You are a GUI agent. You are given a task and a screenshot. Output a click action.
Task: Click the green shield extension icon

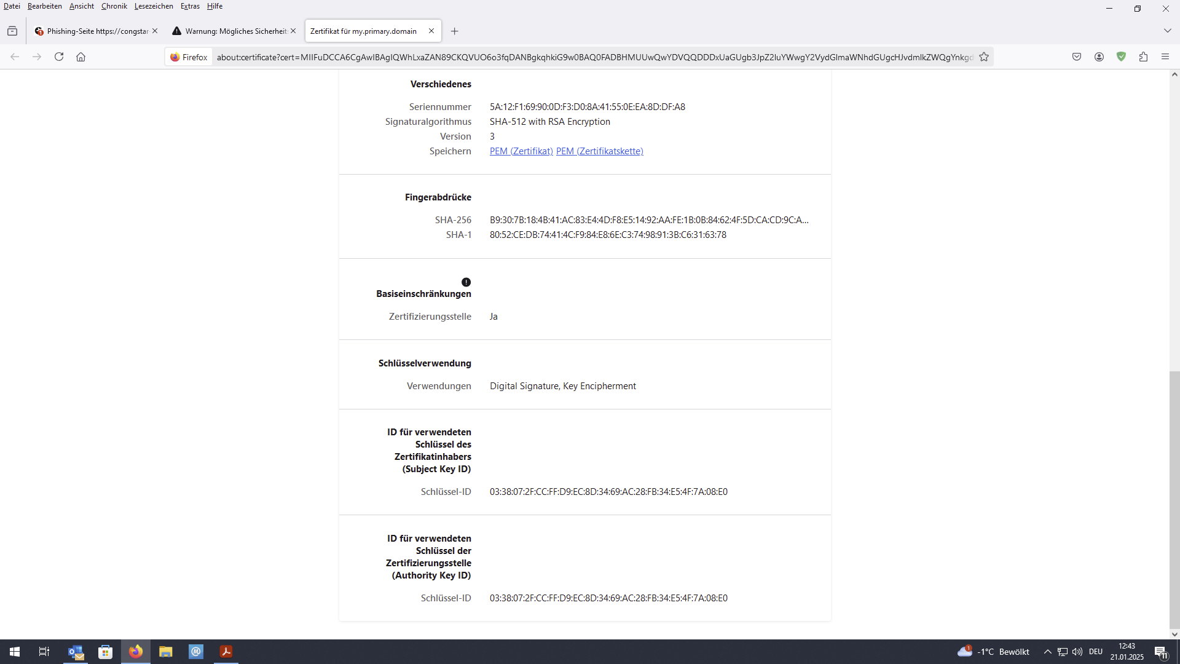(1121, 57)
